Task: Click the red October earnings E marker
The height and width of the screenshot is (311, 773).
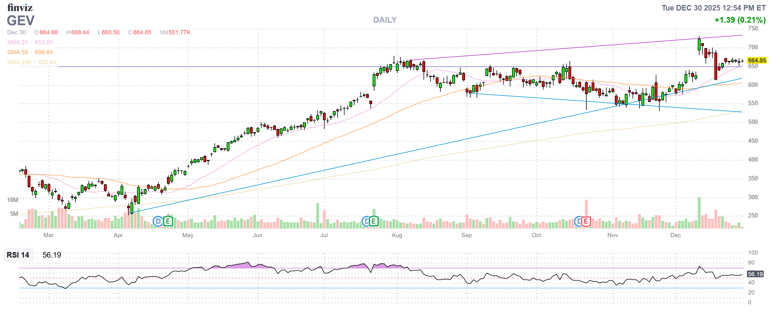Action: point(586,222)
